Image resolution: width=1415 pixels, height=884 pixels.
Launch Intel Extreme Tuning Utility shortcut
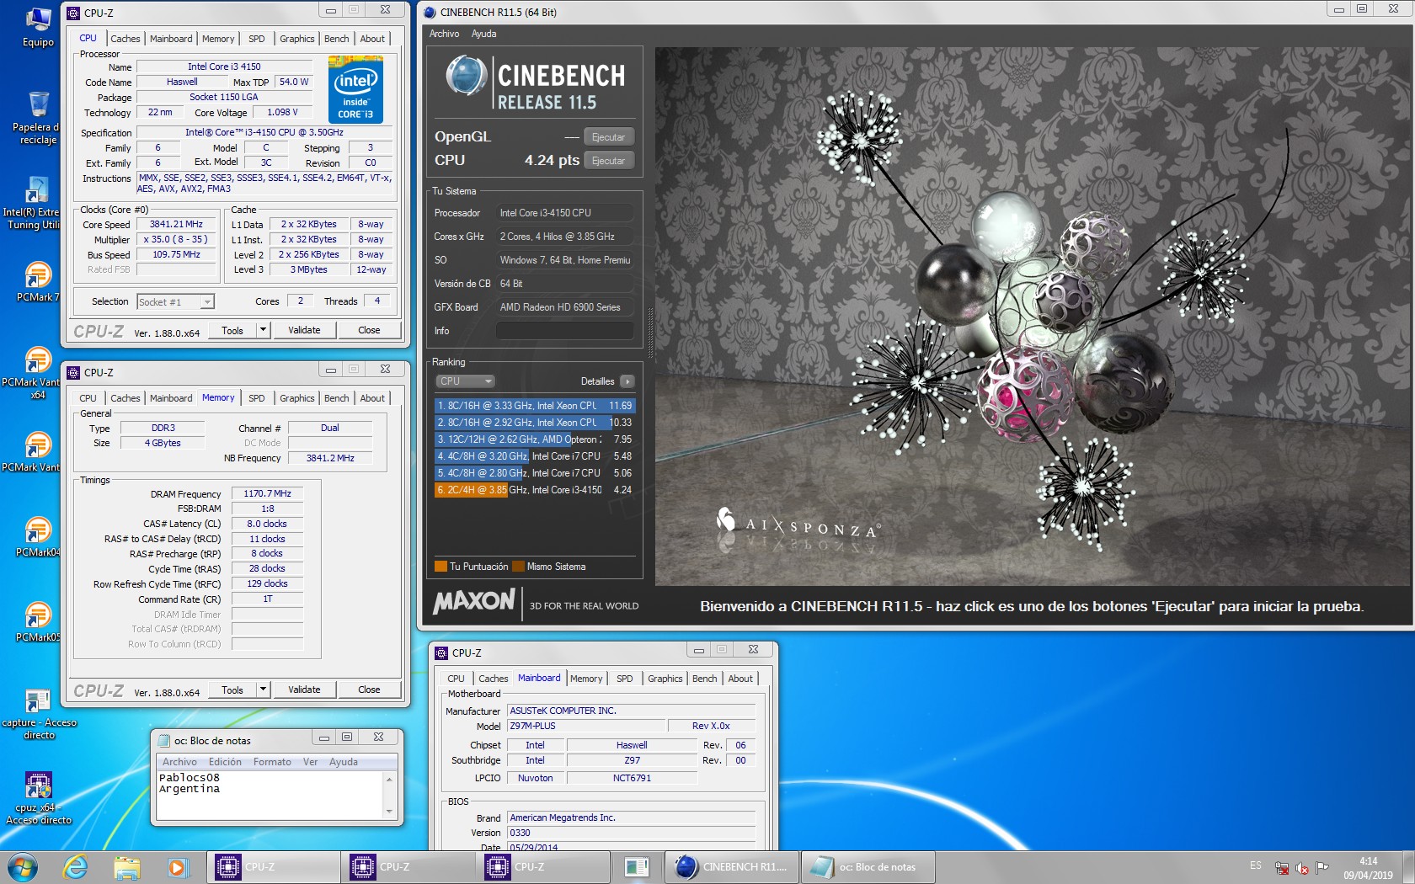click(x=34, y=202)
